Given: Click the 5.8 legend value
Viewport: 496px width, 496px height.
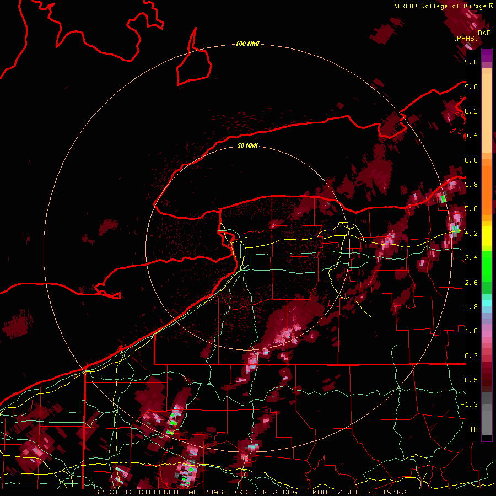Looking at the screenshot, I should [x=471, y=185].
